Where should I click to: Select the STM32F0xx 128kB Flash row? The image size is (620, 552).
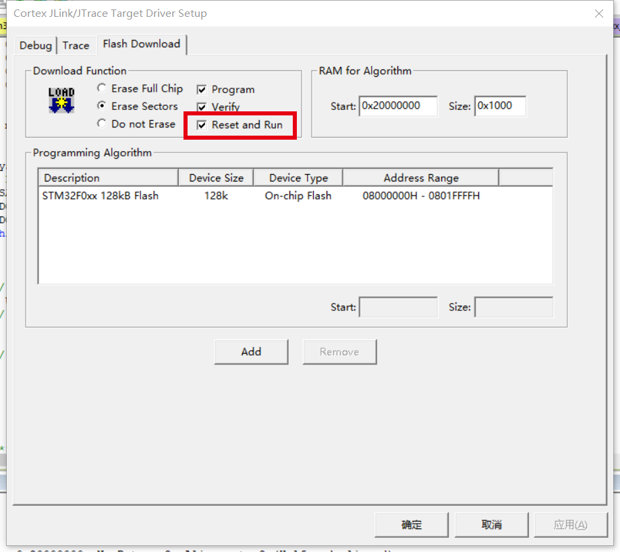tap(295, 196)
